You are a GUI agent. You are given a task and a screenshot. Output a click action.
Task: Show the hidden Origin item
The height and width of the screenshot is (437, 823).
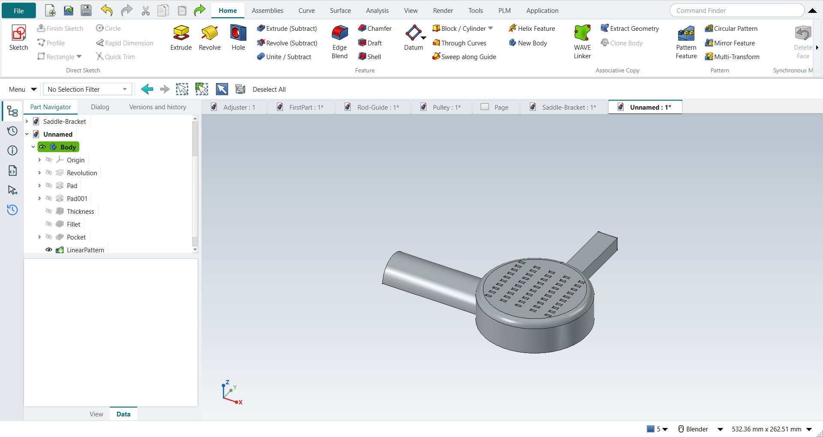click(x=49, y=160)
